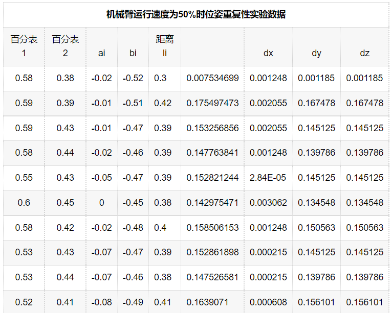Pick the bi value -0.49
Screen dimensions: 392x313
[x=133, y=302]
